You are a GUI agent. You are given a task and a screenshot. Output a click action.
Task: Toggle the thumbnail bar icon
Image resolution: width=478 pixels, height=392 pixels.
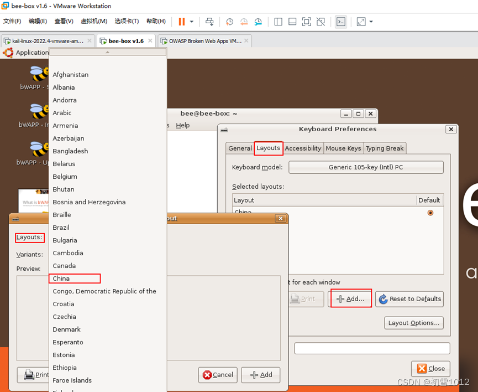(x=292, y=22)
